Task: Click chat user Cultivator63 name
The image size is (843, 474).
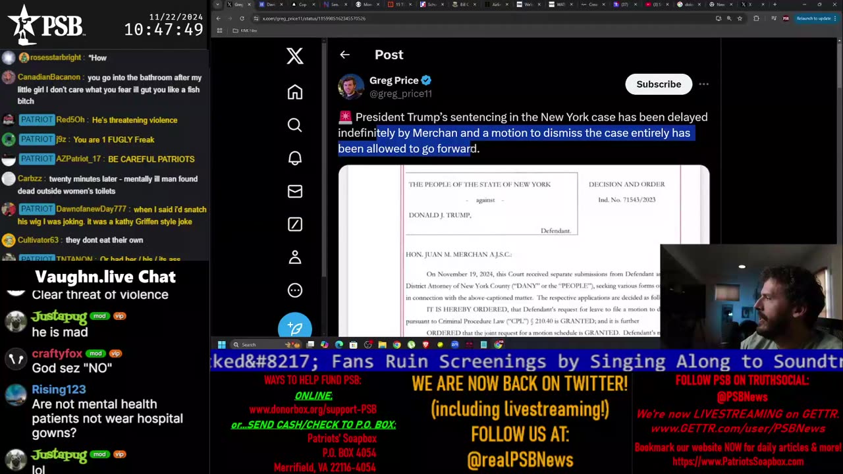Action: click(38, 240)
